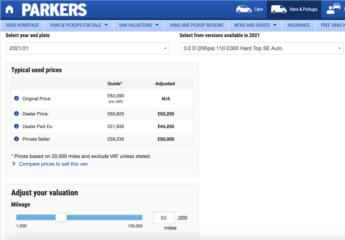
Task: Click the Adjusted column header
Action: point(165,83)
